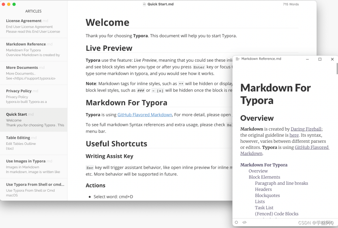
Task: Click the scrollbar thumb in Markdown Reference window
Action: tap(337, 69)
